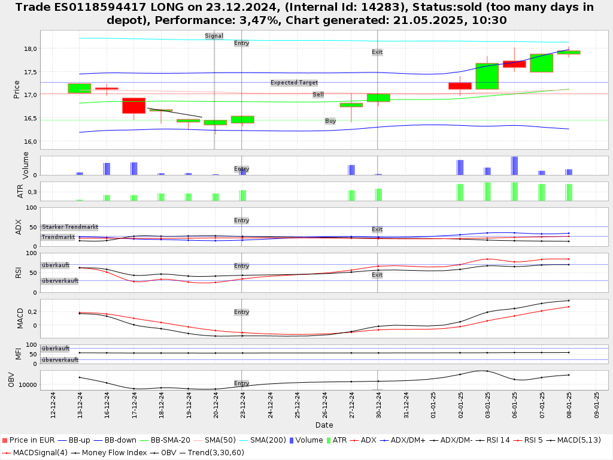
Task: Click the RSI 5 legend marker
Action: click(x=518, y=440)
